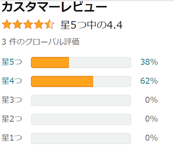Click the empty 1-star histogram bar
Image resolution: width=174 pixels, height=154 pixels.
(x=81, y=138)
